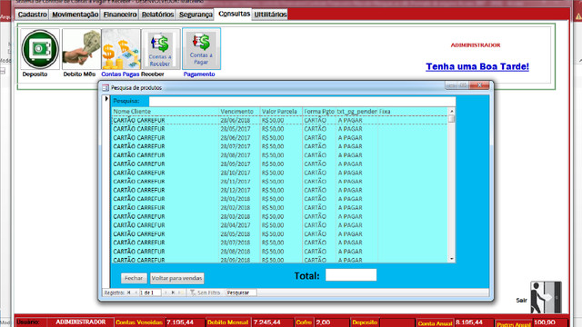The width and height of the screenshot is (582, 327).
Task: Open the Contas a Receber icon
Action: [x=161, y=49]
